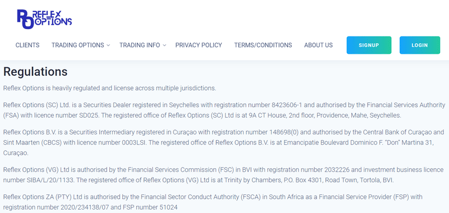Click the Login button

pos(420,45)
